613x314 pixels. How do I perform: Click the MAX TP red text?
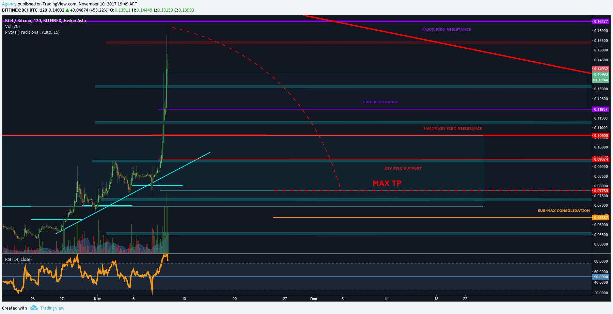click(x=387, y=183)
